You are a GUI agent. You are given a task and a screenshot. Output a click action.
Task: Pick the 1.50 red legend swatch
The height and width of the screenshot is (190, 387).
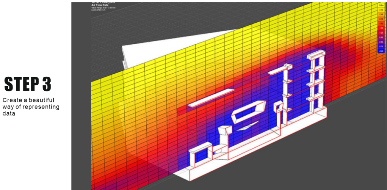click(x=381, y=28)
